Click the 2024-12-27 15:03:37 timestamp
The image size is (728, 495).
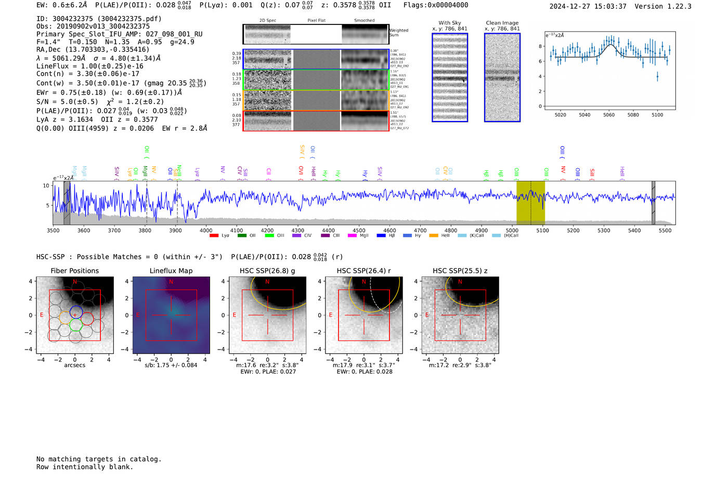[x=588, y=7]
